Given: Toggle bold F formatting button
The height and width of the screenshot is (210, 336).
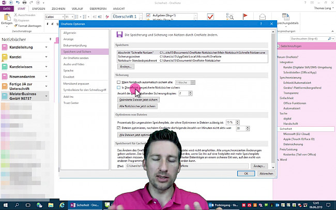Looking at the screenshot, I should pos(48,24).
